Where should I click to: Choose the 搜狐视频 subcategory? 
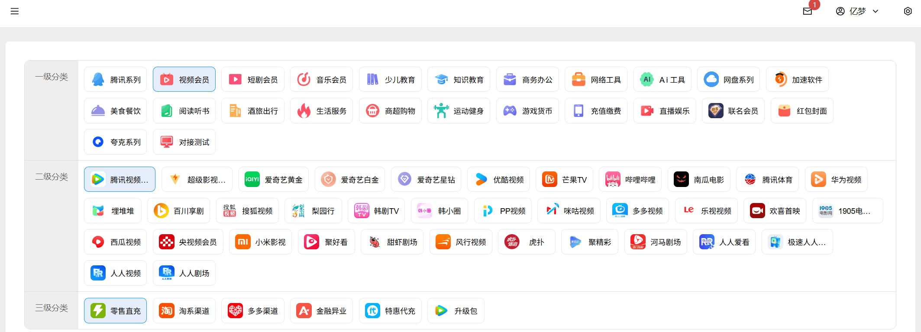(248, 211)
